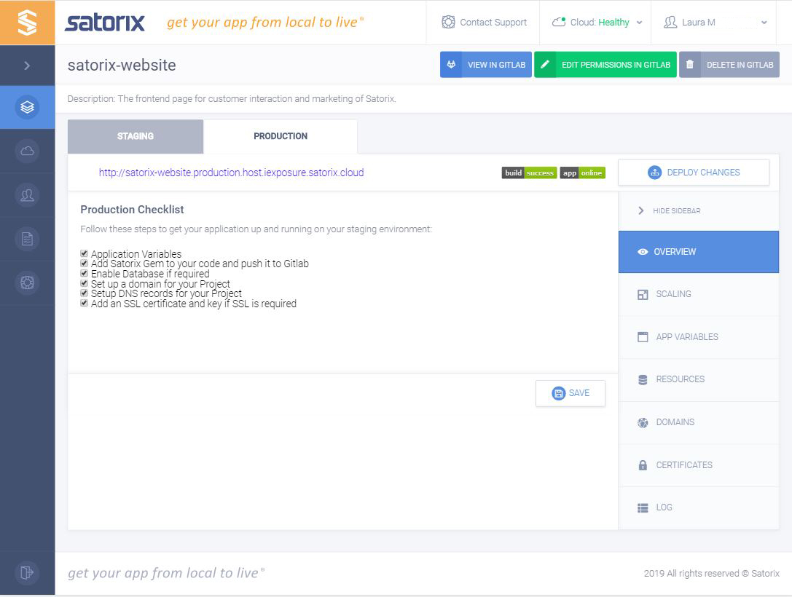Expand the left navigation sidebar chevron
Screen dimensions: 792x597
(x=27, y=66)
